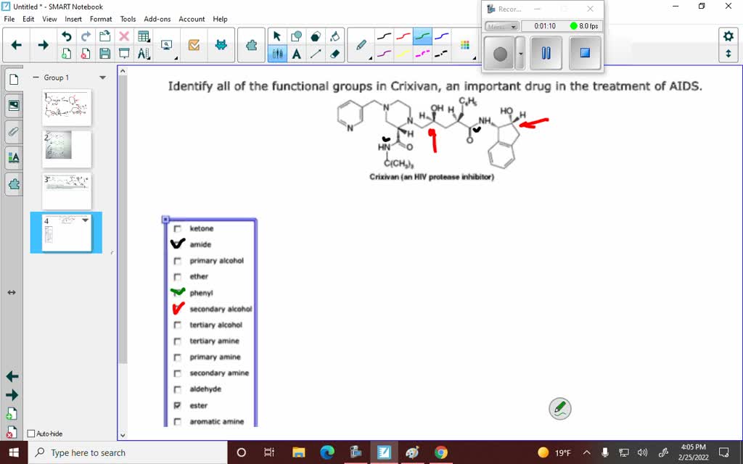Select the arrow selection tool

276,36
